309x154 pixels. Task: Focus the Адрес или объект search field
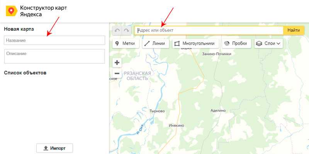coord(209,30)
